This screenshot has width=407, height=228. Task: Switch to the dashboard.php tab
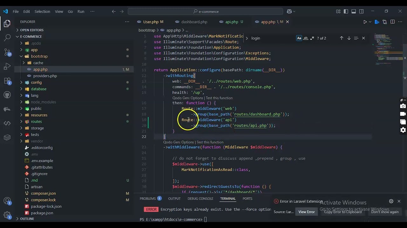194,22
